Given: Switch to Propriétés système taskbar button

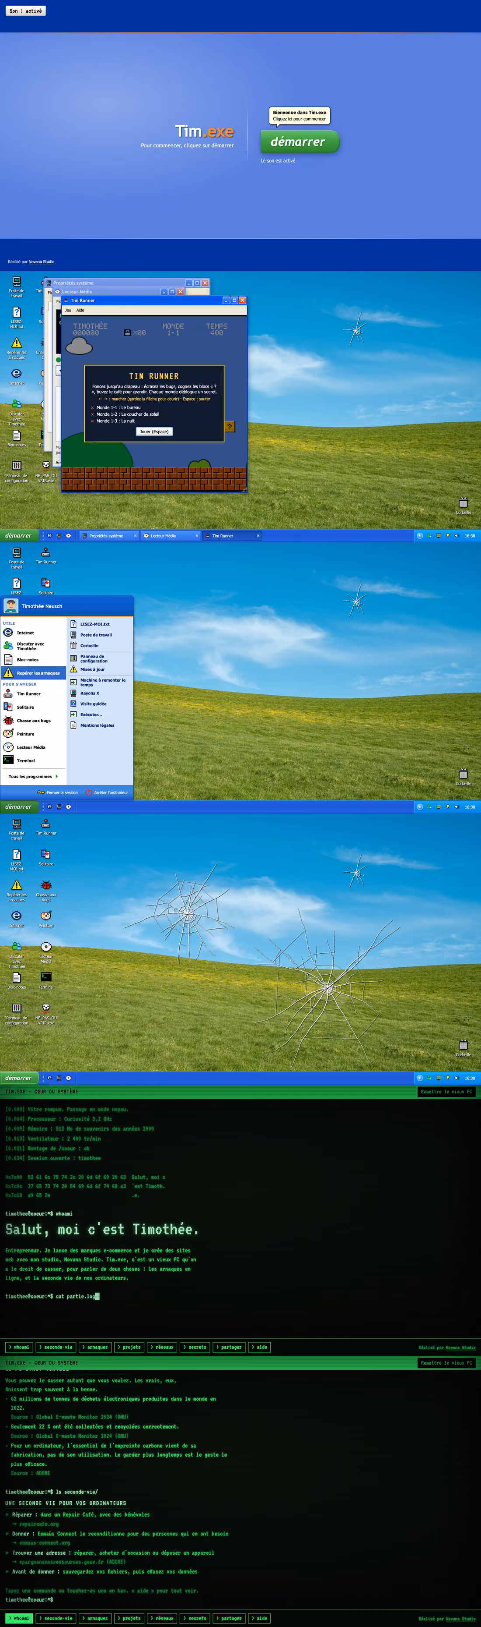Looking at the screenshot, I should pos(110,536).
